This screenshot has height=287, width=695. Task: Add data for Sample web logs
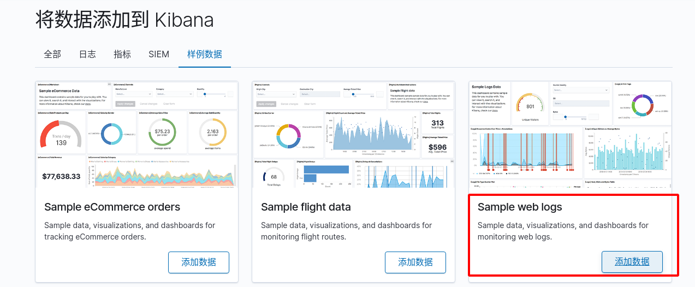click(x=632, y=262)
